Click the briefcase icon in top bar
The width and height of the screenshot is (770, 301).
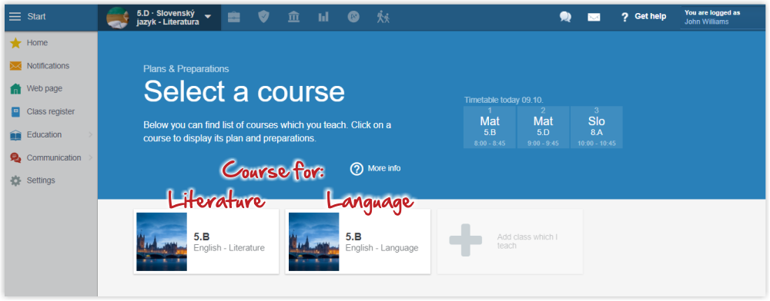[x=234, y=17]
